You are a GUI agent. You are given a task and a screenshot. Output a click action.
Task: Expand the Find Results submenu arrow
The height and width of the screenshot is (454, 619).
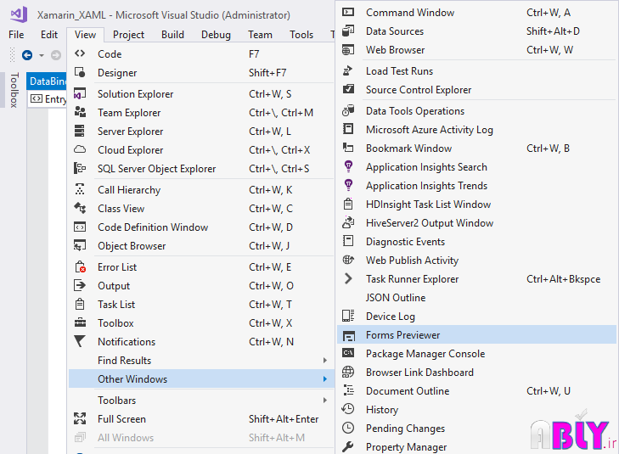point(325,360)
